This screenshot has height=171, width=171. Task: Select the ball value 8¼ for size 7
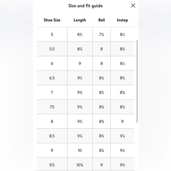tap(101, 93)
